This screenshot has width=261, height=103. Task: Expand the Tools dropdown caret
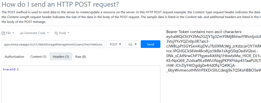click(68, 33)
